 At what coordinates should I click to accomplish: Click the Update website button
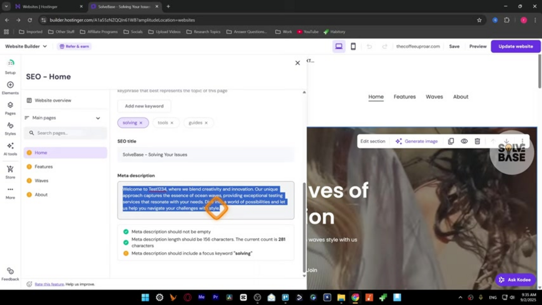[515, 46]
